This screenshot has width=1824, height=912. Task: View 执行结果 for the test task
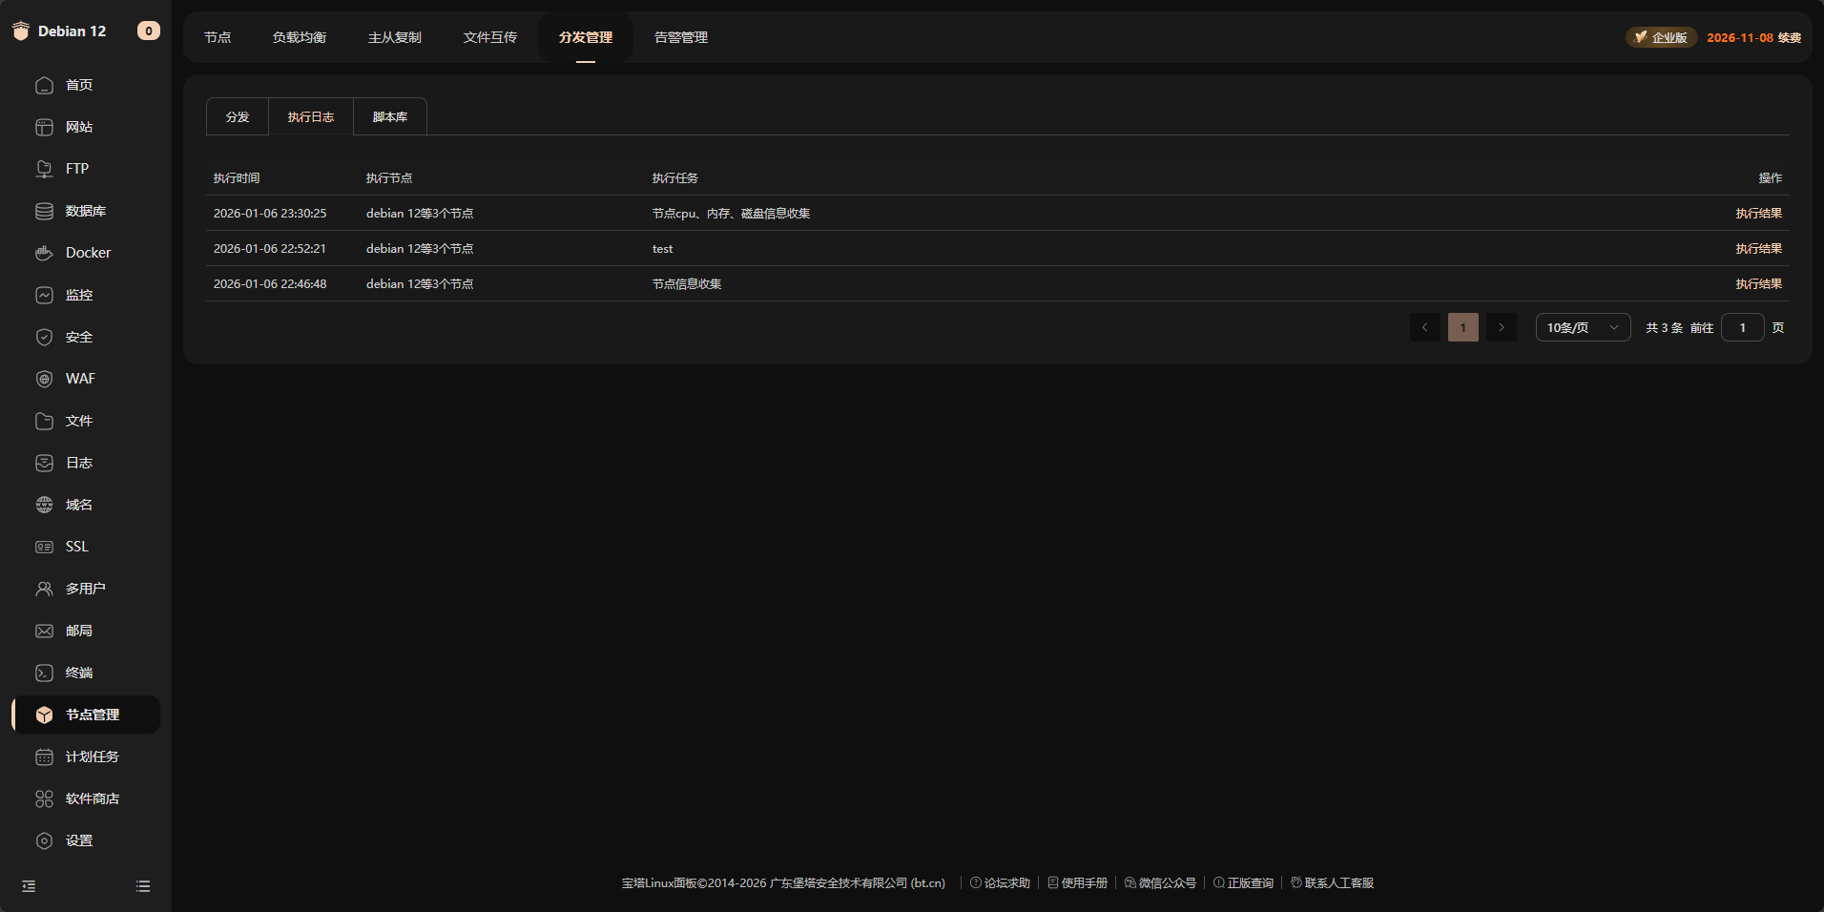[1758, 248]
